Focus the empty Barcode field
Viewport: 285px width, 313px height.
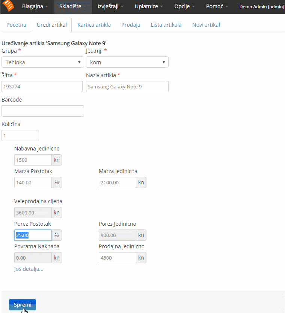click(x=43, y=111)
